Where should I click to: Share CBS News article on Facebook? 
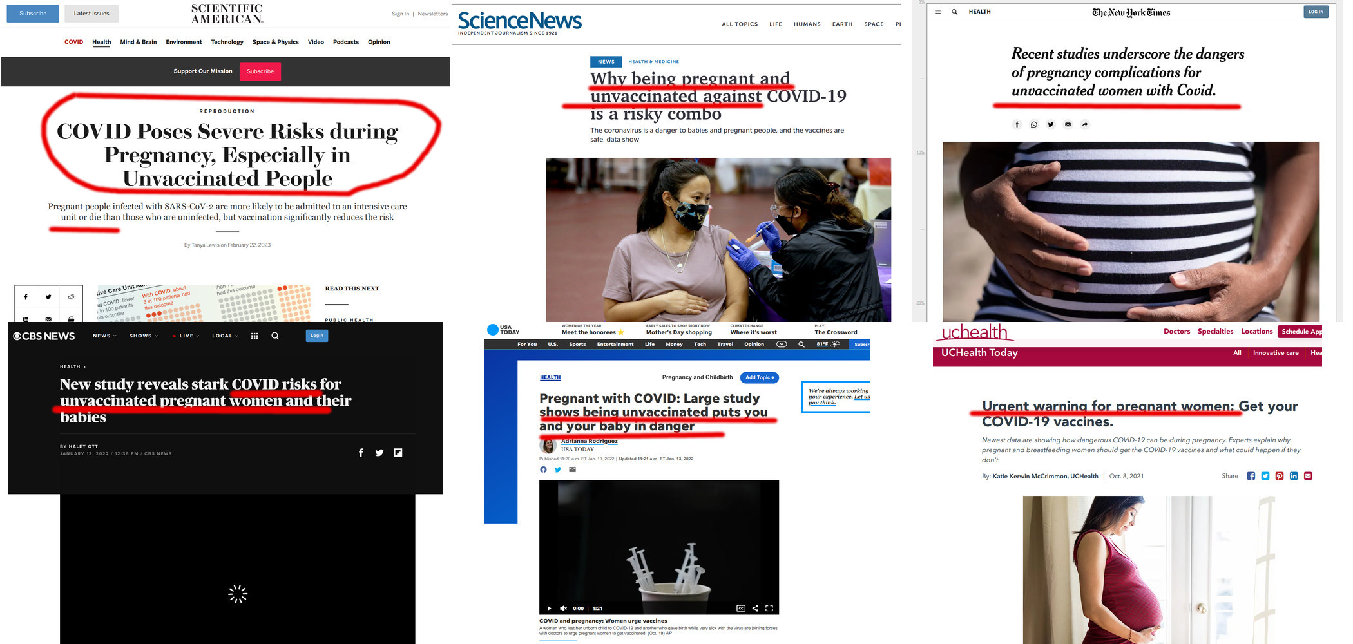361,453
